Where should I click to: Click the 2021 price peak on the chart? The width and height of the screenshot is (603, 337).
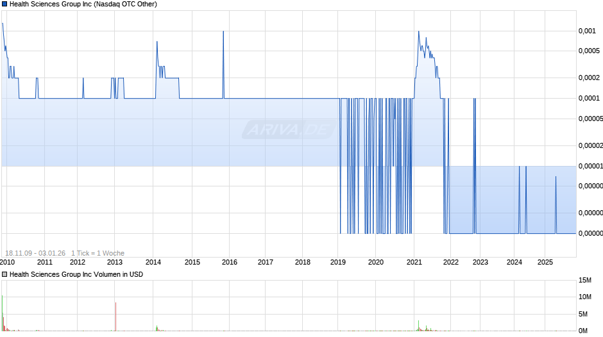click(419, 31)
